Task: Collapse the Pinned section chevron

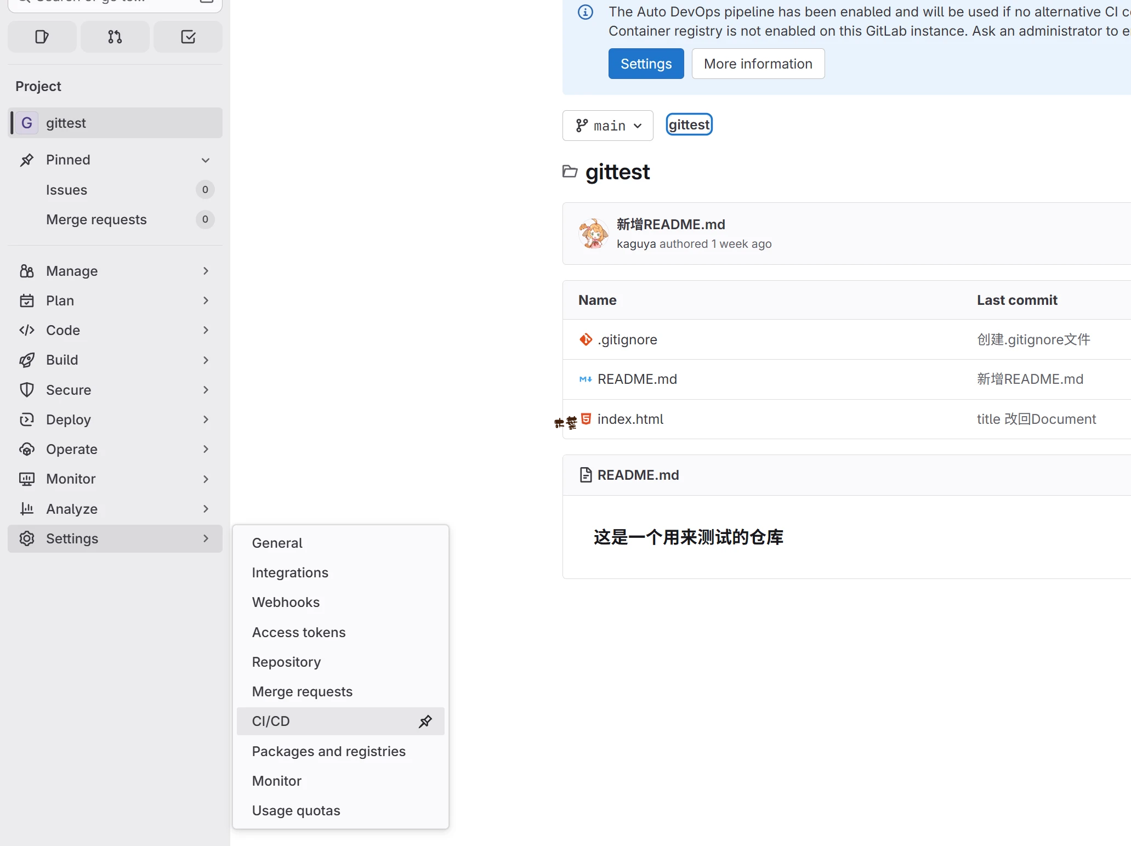Action: click(x=206, y=160)
